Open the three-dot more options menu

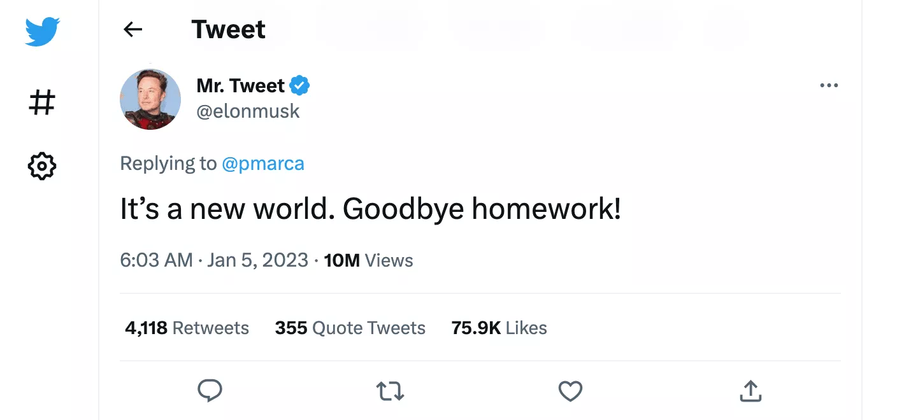(829, 85)
